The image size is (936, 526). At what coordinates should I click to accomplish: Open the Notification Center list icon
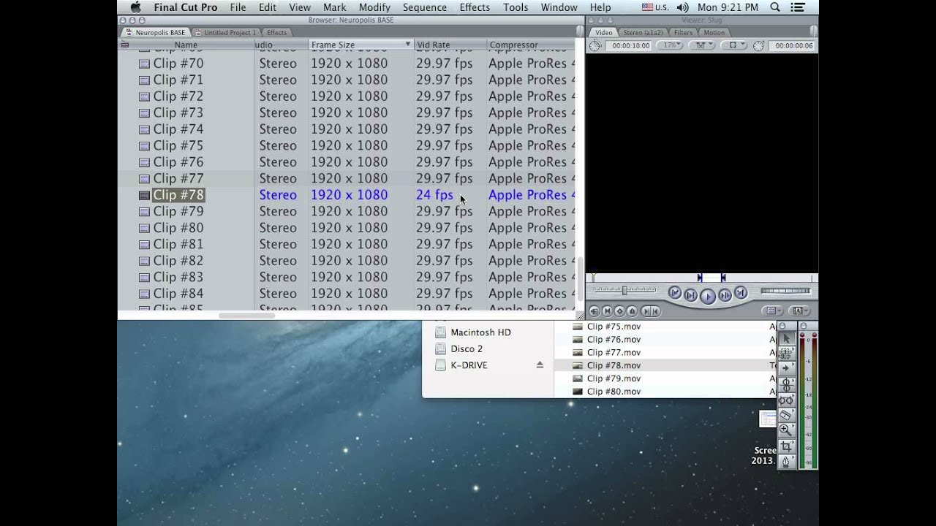coord(798,7)
